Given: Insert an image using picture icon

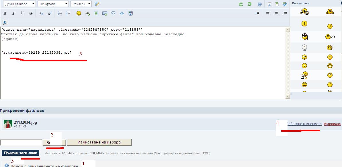Looking at the screenshot, I should [x=96, y=13].
